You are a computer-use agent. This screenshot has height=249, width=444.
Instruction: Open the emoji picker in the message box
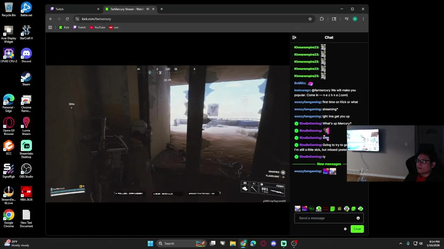358,218
